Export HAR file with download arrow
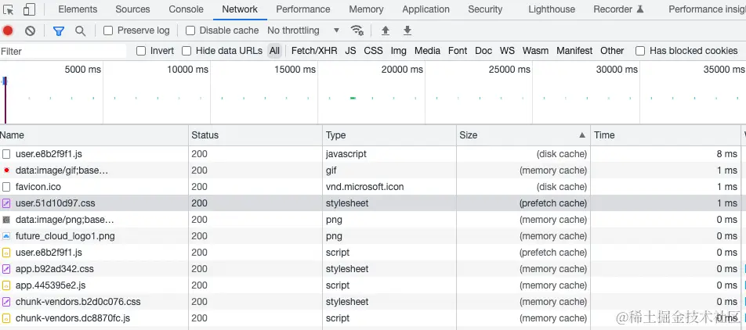The width and height of the screenshot is (746, 330). [x=407, y=30]
